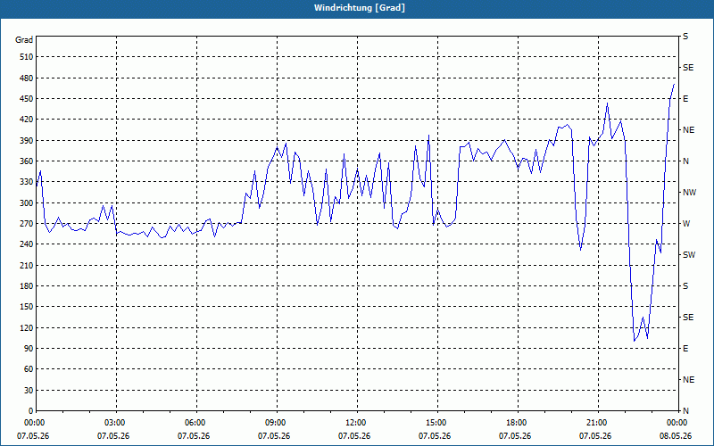
Task: Click the 21:00 time label
Action: click(x=596, y=423)
